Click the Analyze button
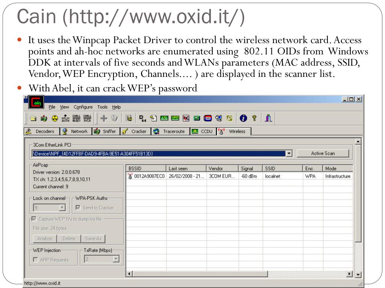 pos(45,238)
